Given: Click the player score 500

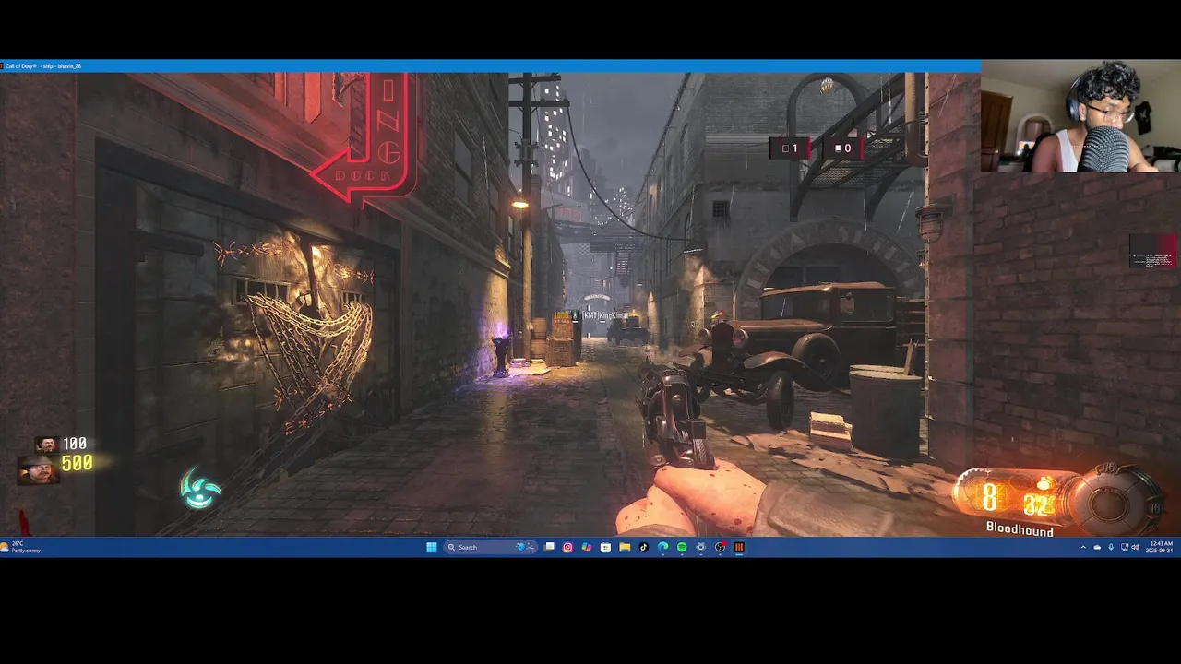Looking at the screenshot, I should (x=77, y=463).
